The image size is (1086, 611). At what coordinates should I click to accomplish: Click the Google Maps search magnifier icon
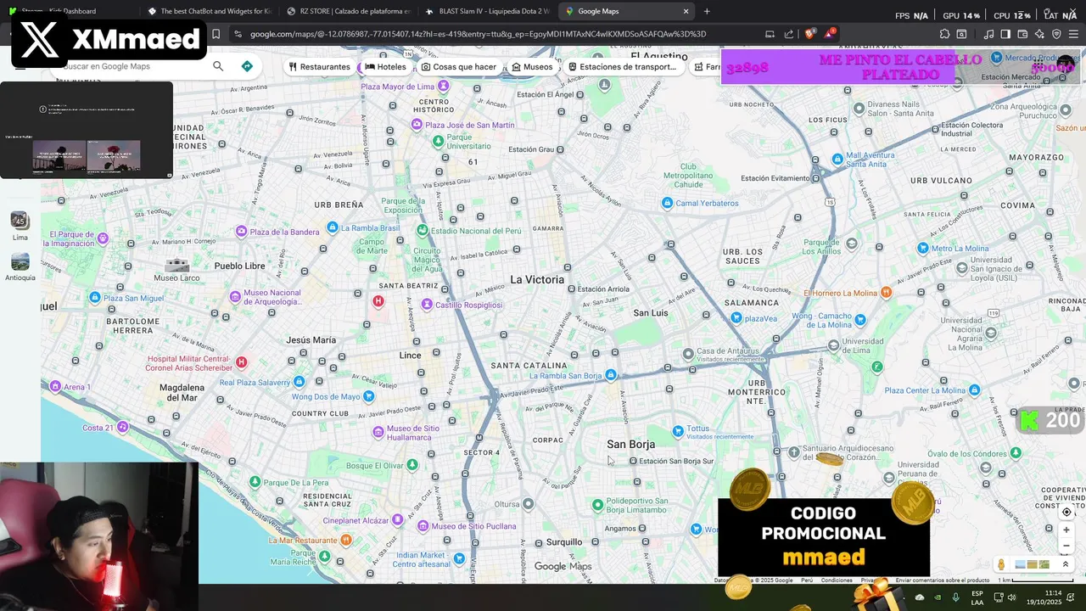(218, 66)
